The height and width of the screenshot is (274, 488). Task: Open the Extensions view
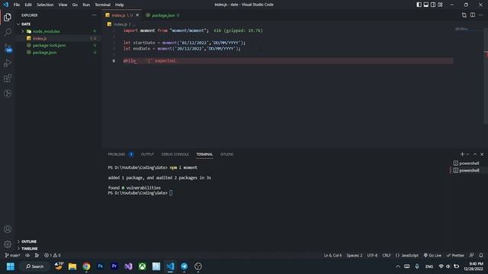pyautogui.click(x=8, y=78)
